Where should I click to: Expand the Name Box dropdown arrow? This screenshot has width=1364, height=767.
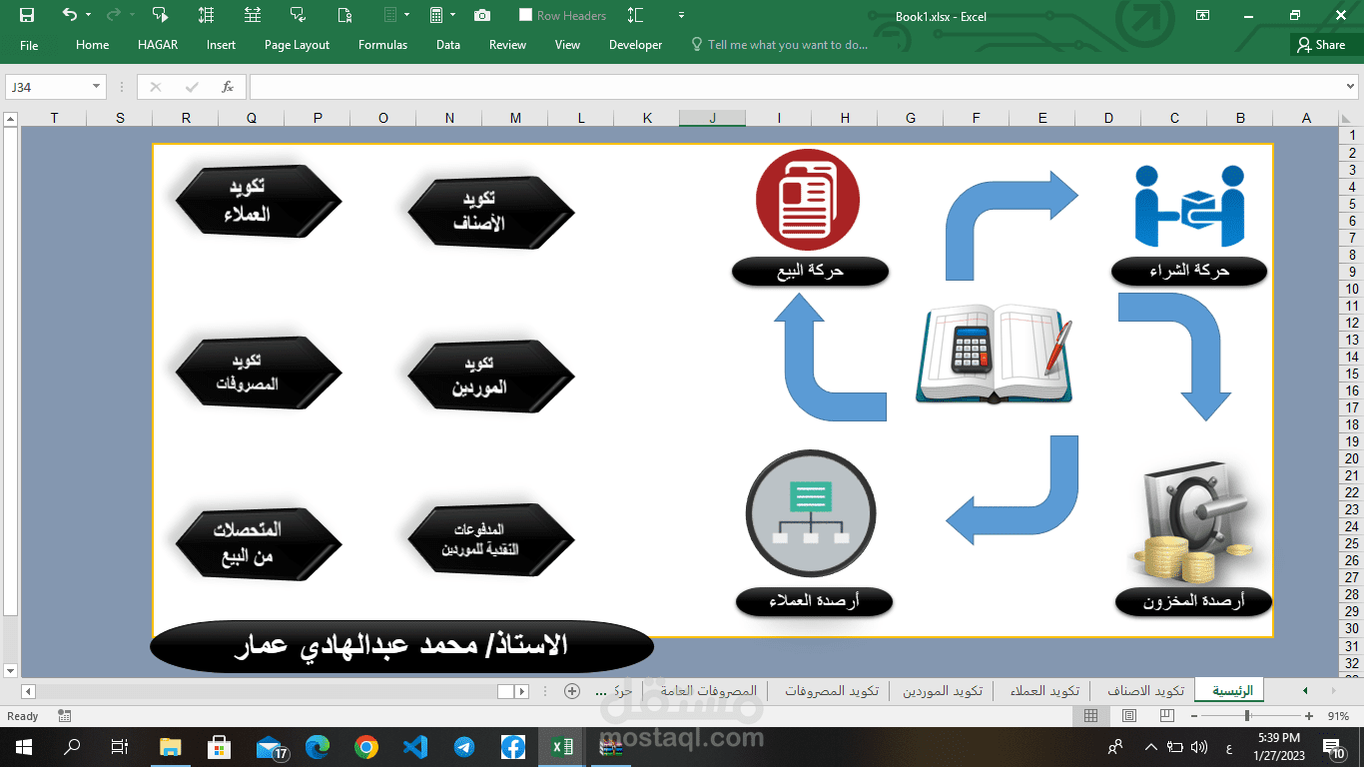point(97,87)
